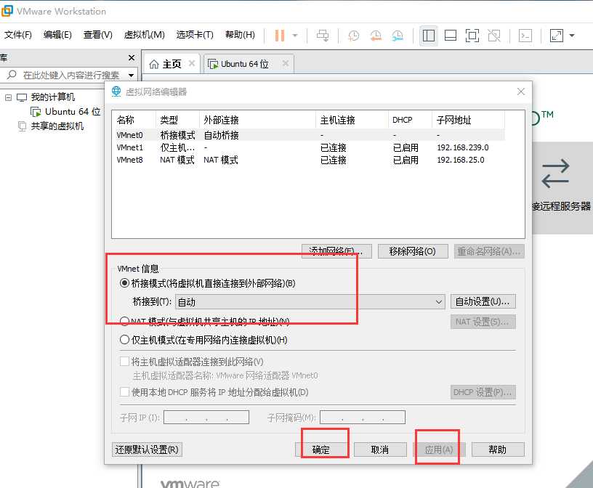Click the 192.168.25.0 subnet address cell

click(x=461, y=160)
